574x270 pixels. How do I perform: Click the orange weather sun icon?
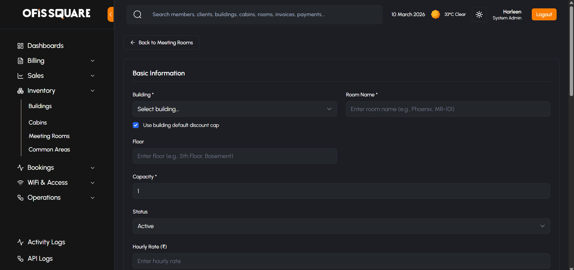tap(435, 14)
